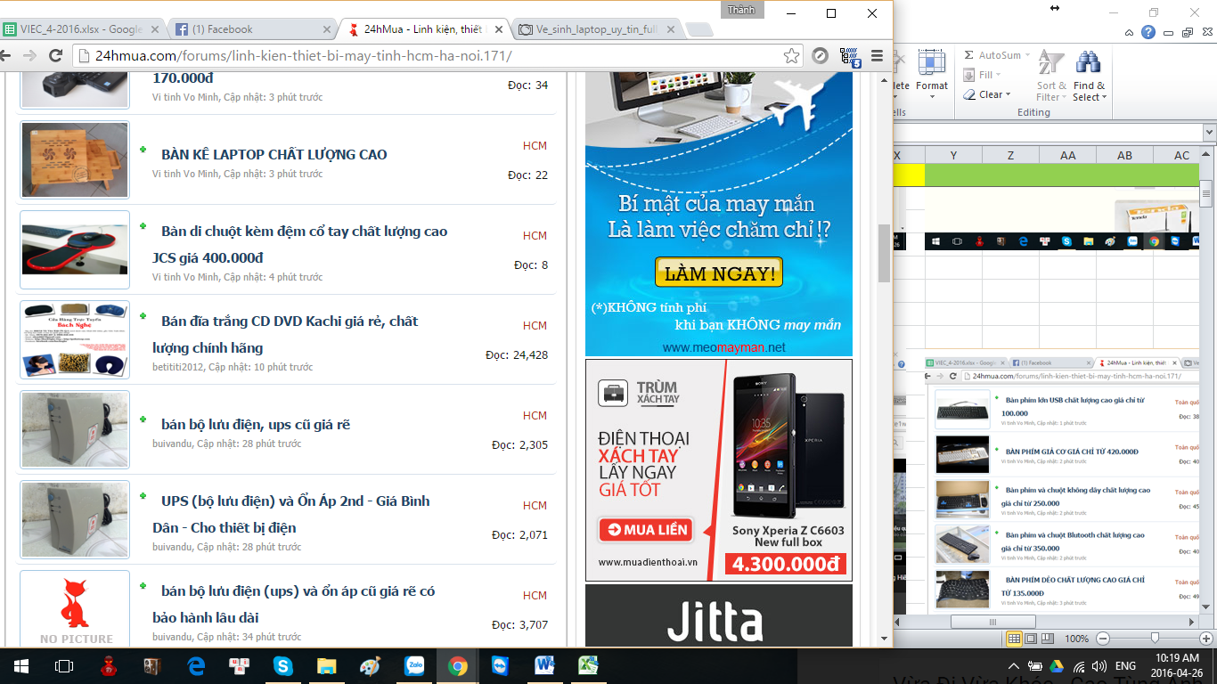Open a new Chrome tab

[699, 30]
